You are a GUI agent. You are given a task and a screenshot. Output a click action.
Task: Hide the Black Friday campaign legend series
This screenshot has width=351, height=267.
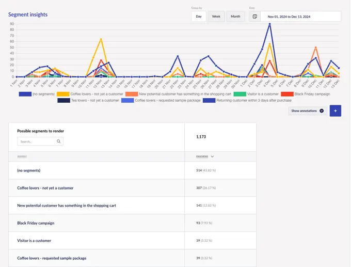(x=286, y=94)
